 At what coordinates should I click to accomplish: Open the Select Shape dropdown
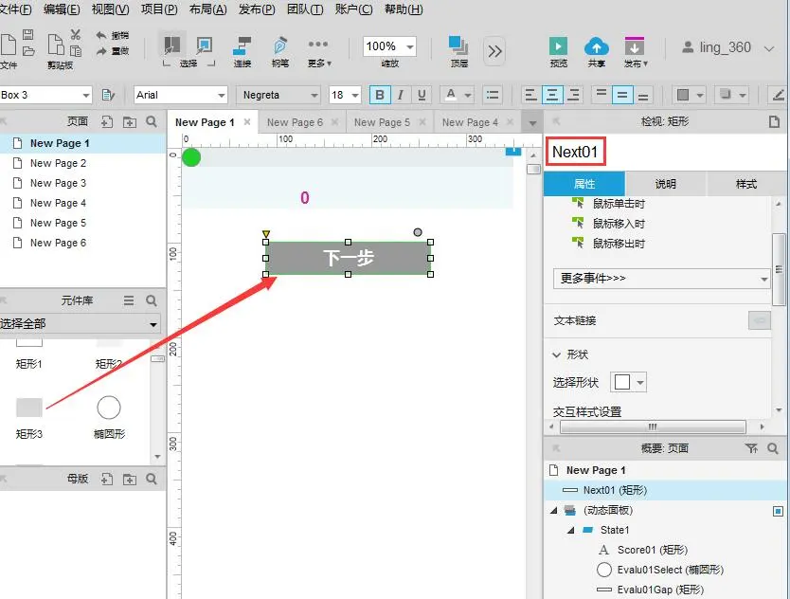pos(628,382)
